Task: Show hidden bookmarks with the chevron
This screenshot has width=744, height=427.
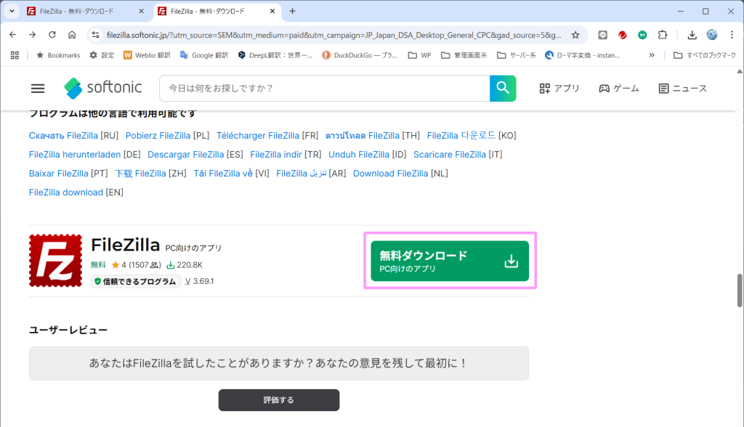Action: tap(652, 55)
